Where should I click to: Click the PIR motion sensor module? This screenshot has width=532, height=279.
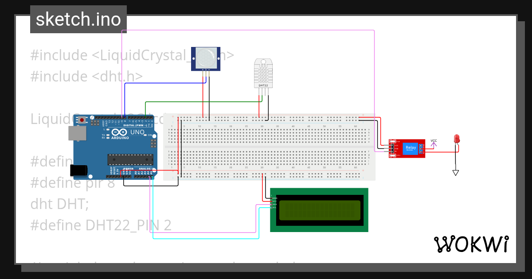tap(205, 58)
